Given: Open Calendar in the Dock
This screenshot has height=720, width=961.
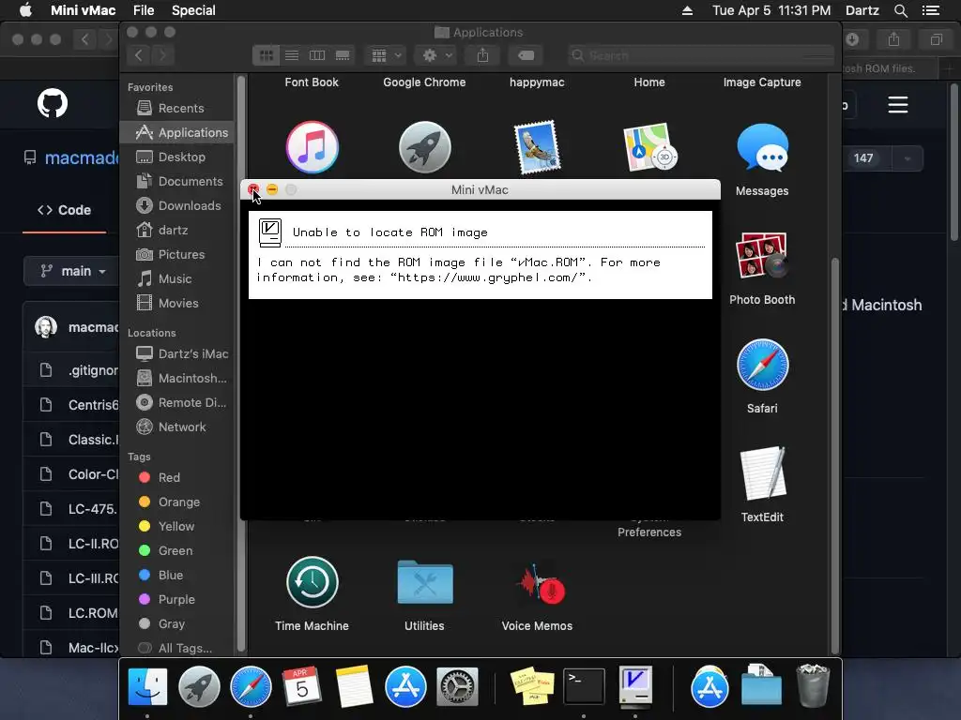Looking at the screenshot, I should pos(302,686).
